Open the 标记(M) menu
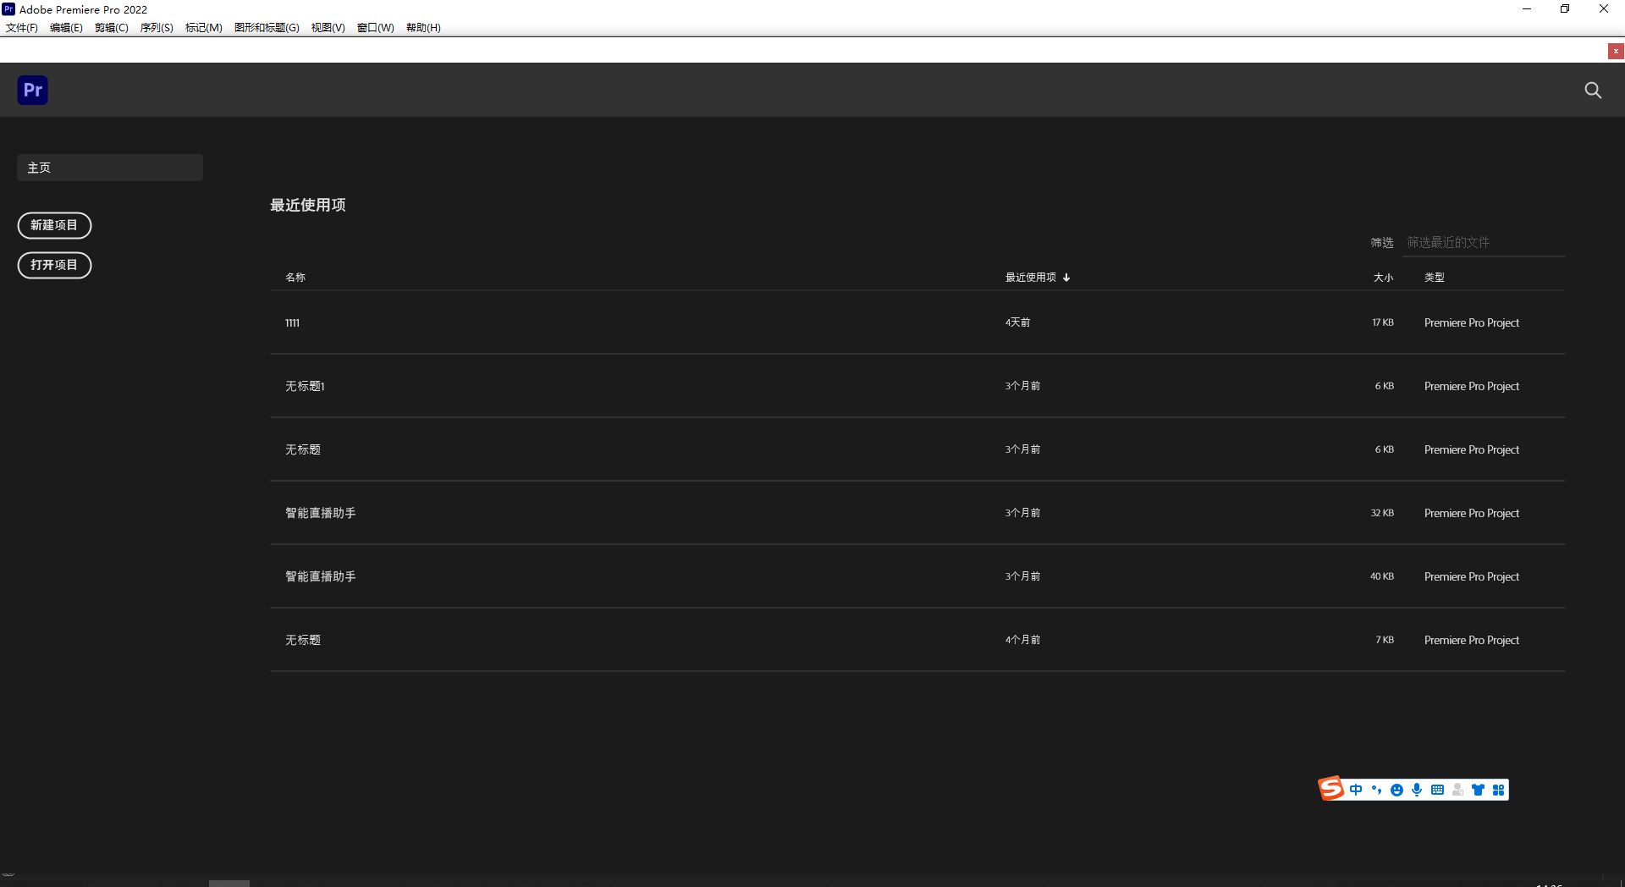The height and width of the screenshot is (887, 1625). (x=203, y=27)
